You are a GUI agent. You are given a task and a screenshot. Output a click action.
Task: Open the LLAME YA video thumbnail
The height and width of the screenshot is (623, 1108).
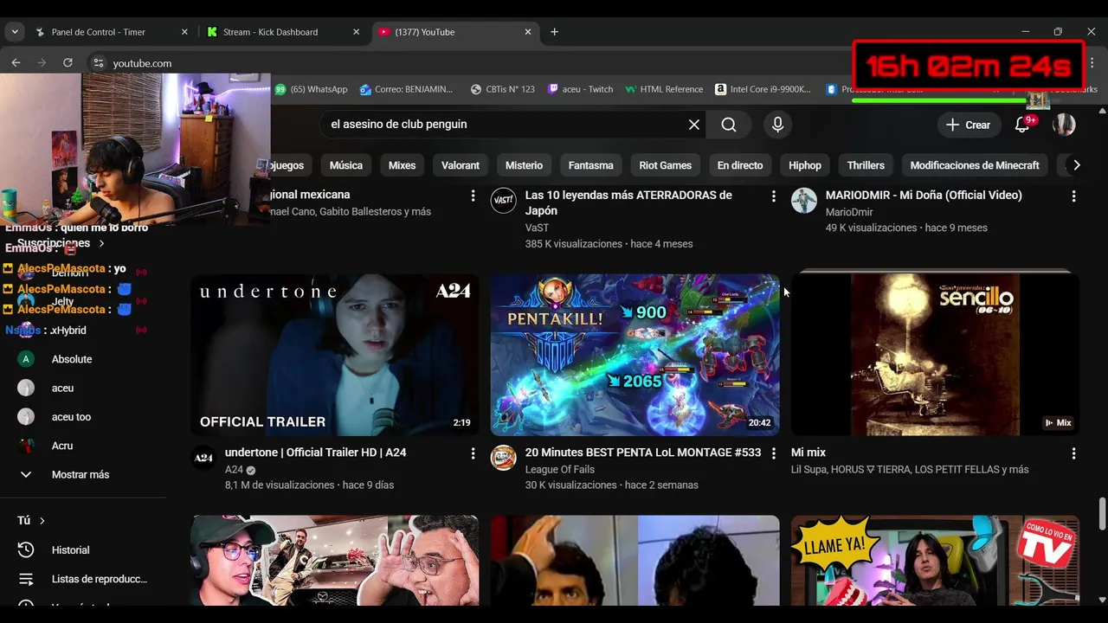935,560
